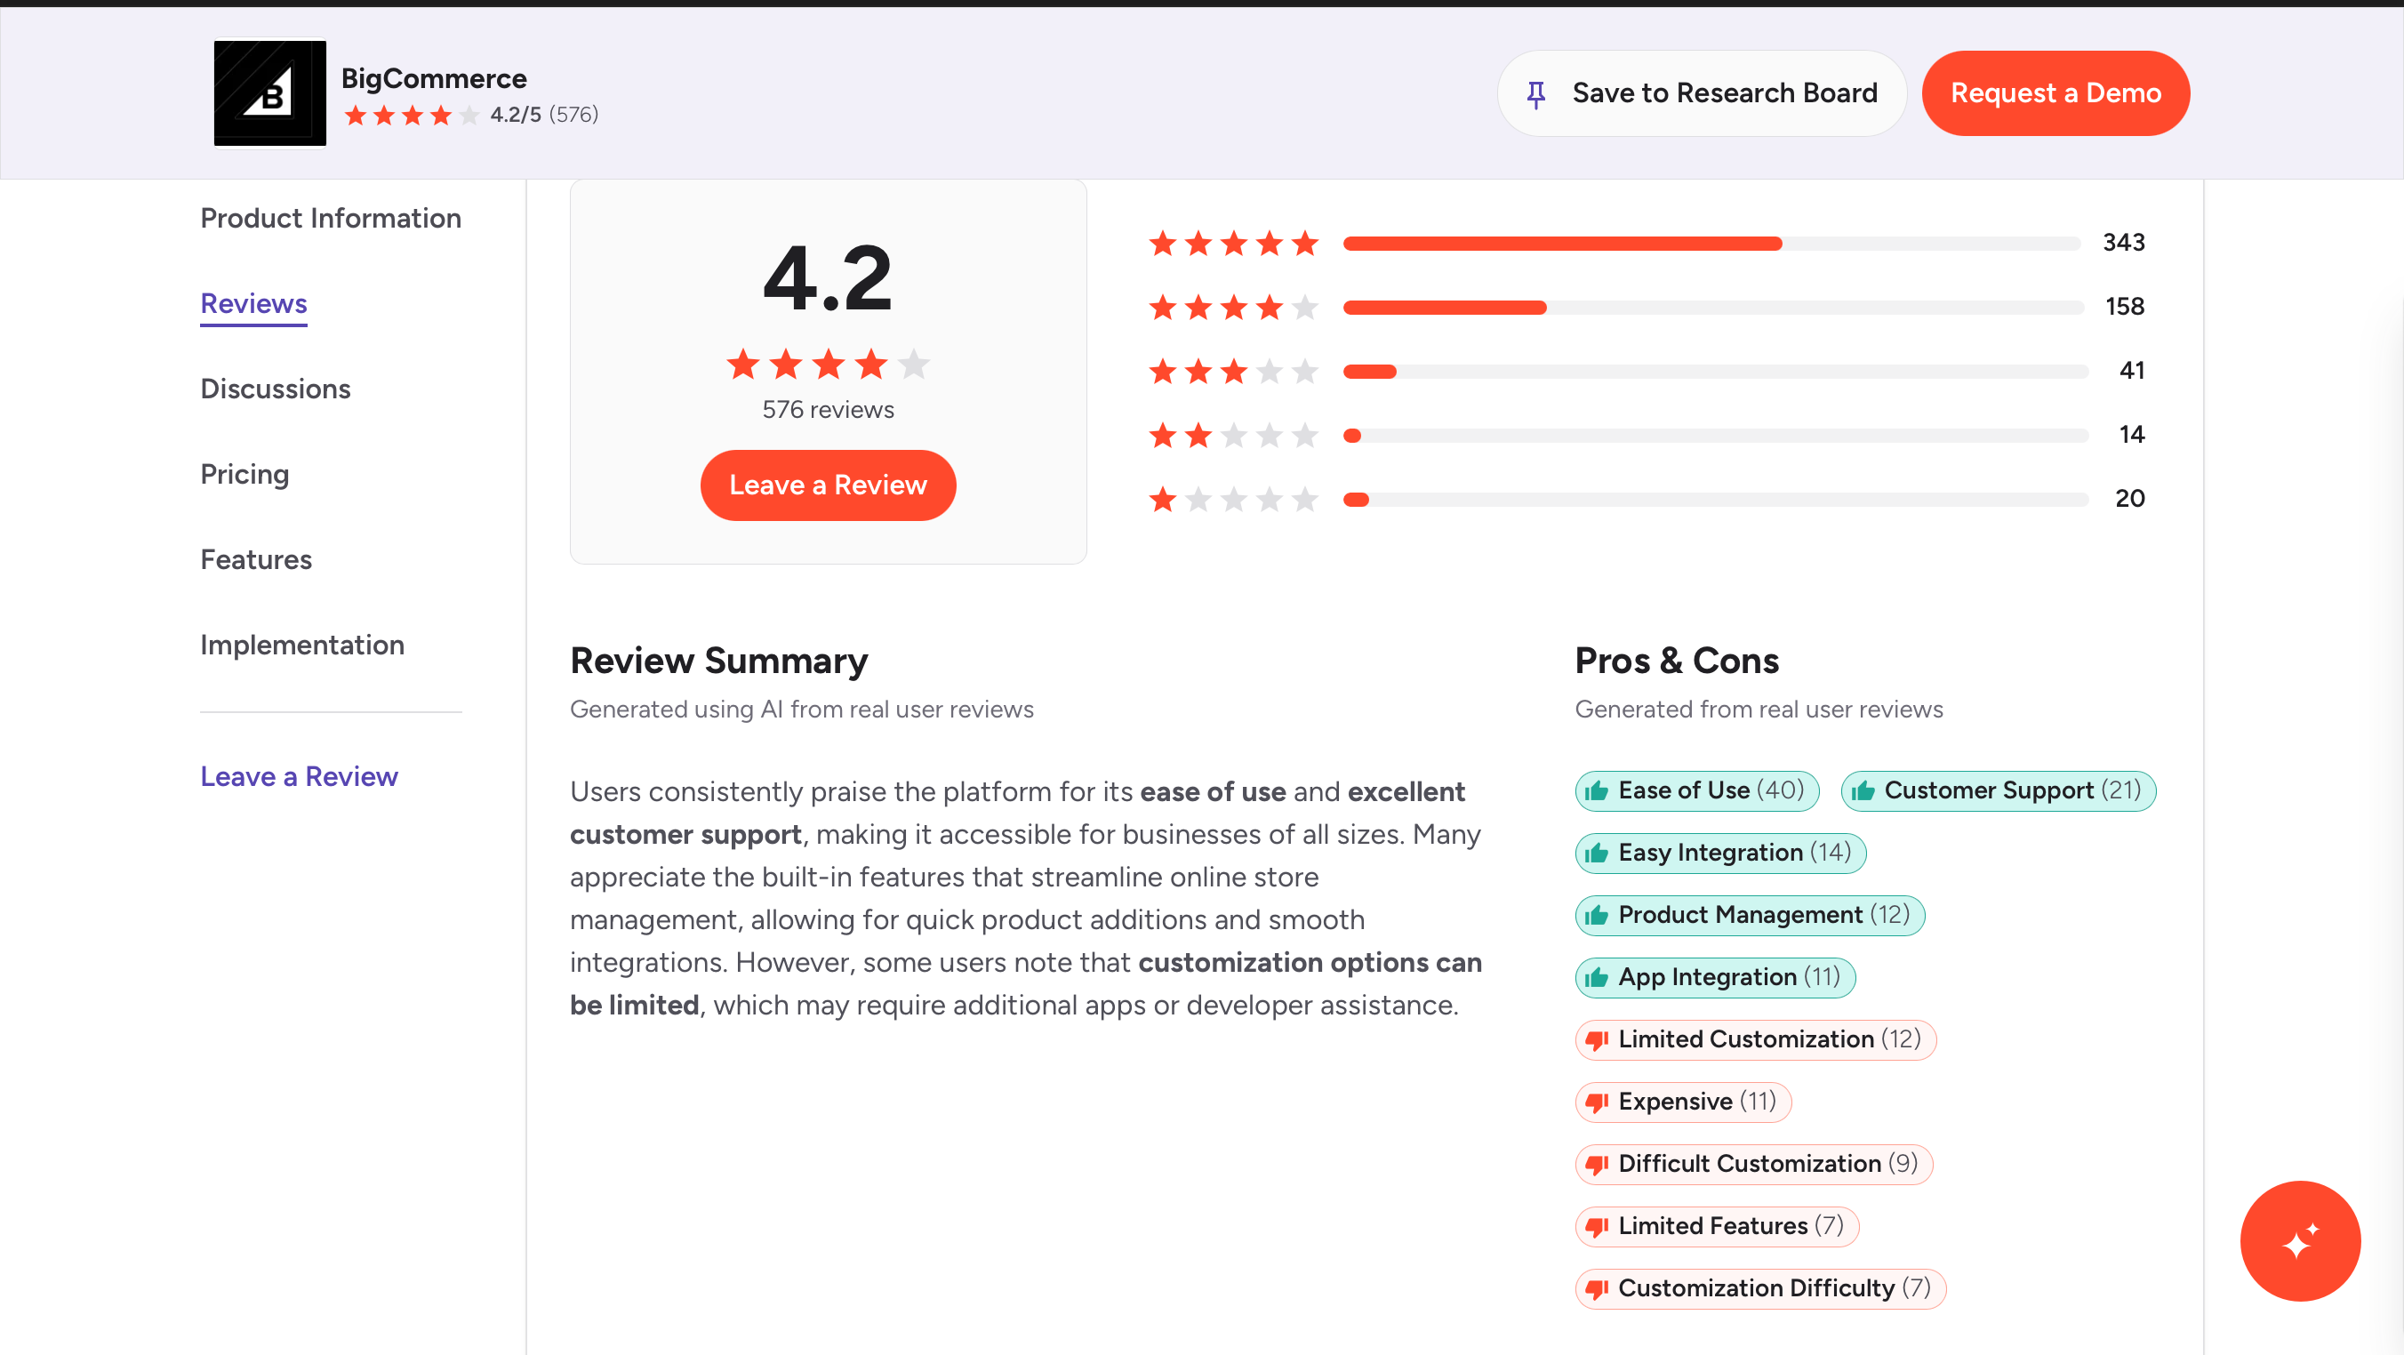Click thumbs-up icon on Customer Support tag
Viewport: 2404px width, 1355px height.
click(x=1863, y=791)
